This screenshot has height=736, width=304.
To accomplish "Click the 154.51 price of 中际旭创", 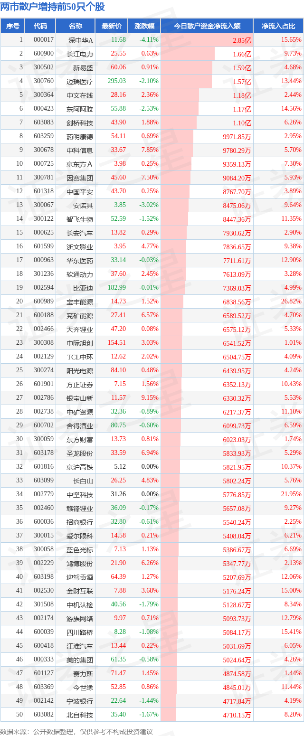I will pos(117,343).
